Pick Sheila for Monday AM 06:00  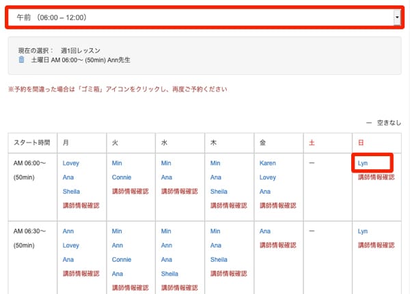coord(71,192)
